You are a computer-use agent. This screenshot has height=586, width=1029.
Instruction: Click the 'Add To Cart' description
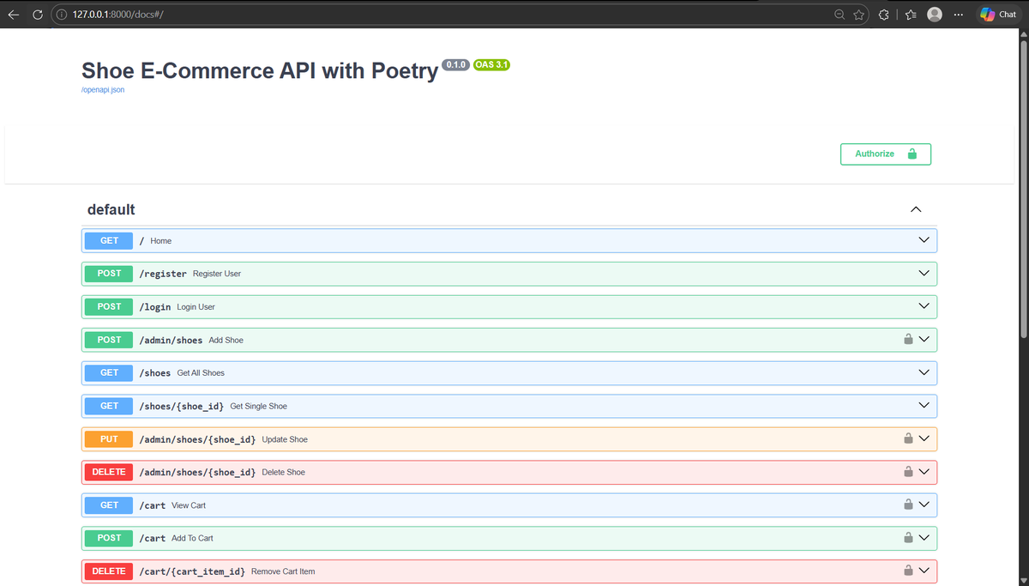pyautogui.click(x=192, y=538)
